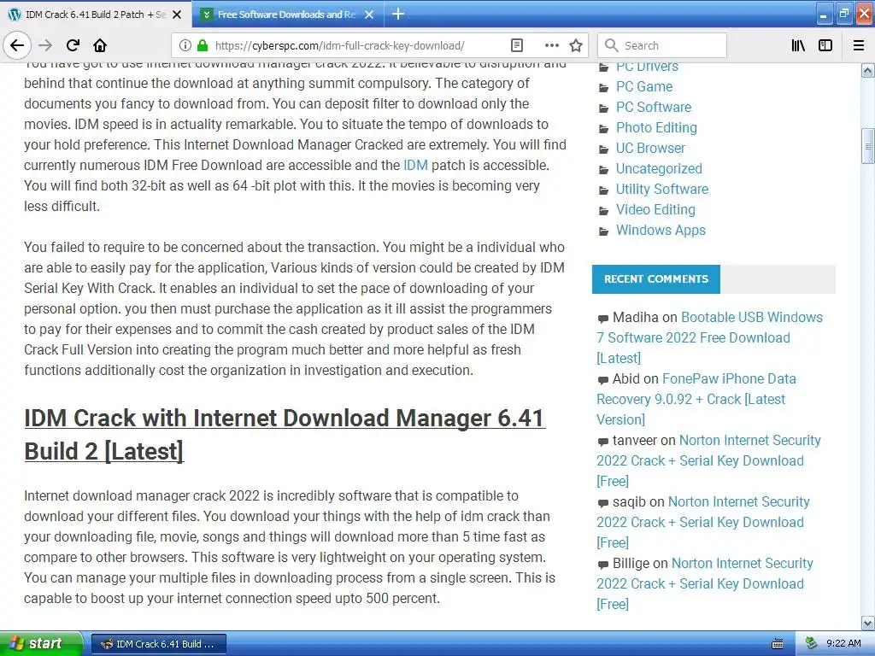This screenshot has width=875, height=656.
Task: Switch to Free Software Downloads tab
Action: pyautogui.click(x=286, y=15)
